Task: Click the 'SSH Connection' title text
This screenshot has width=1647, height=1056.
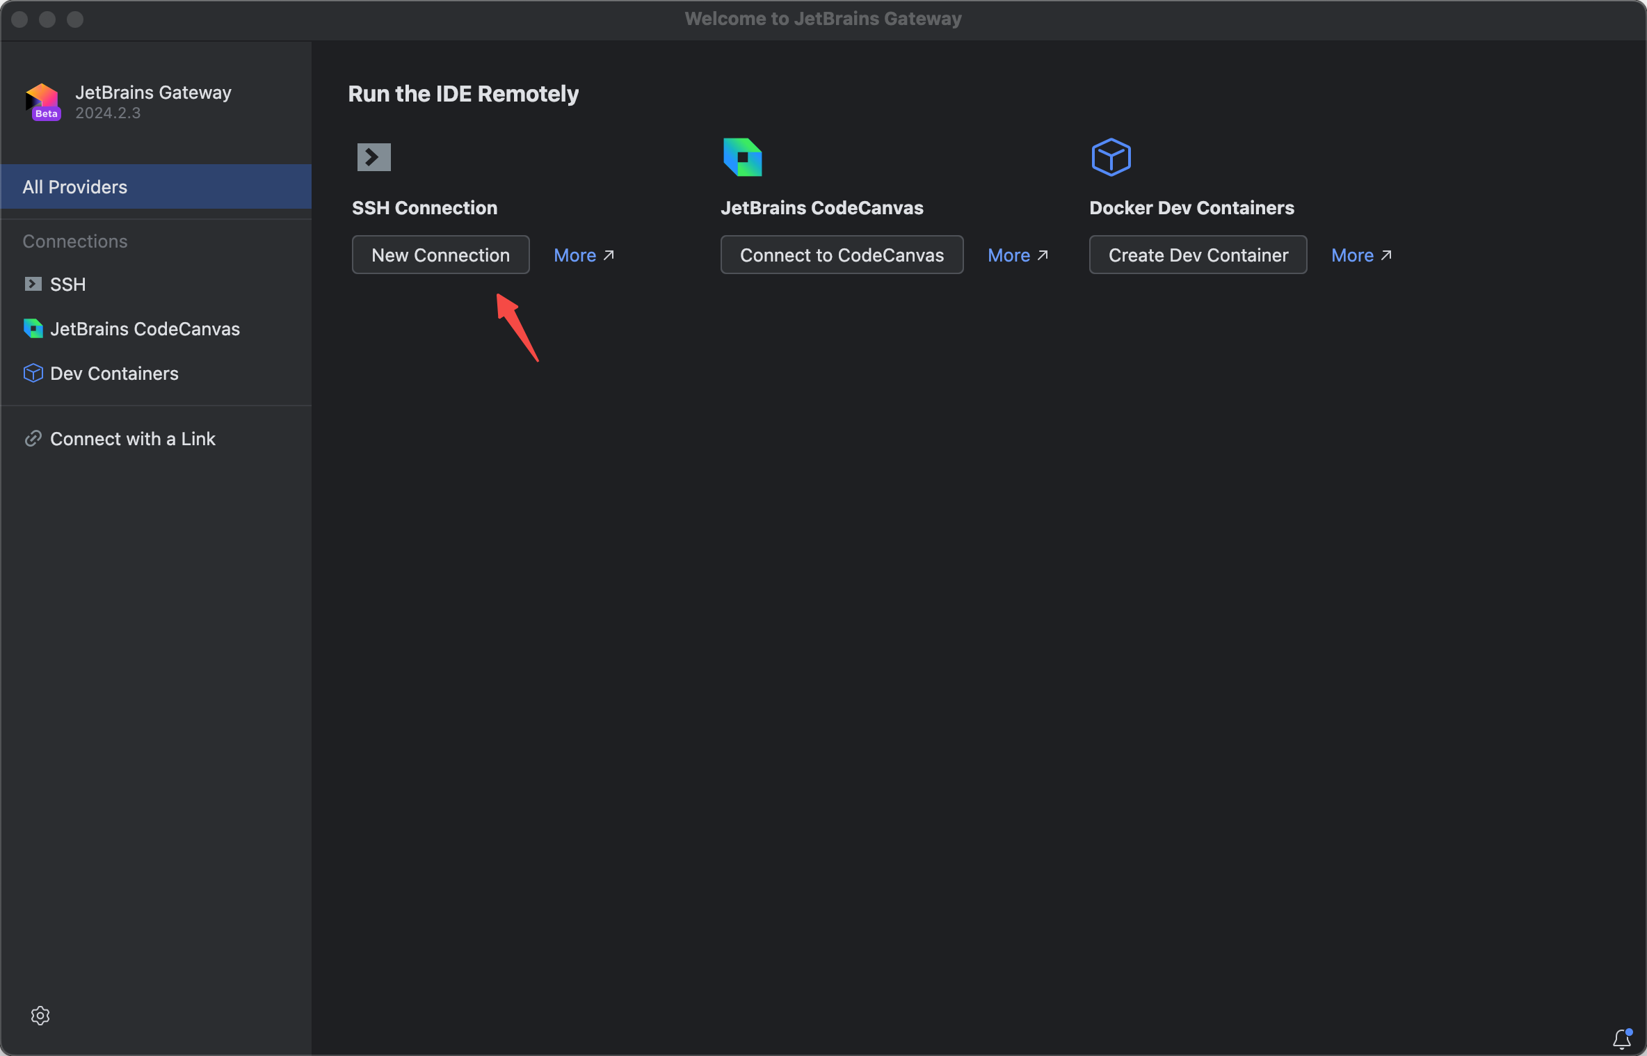Action: (x=424, y=208)
